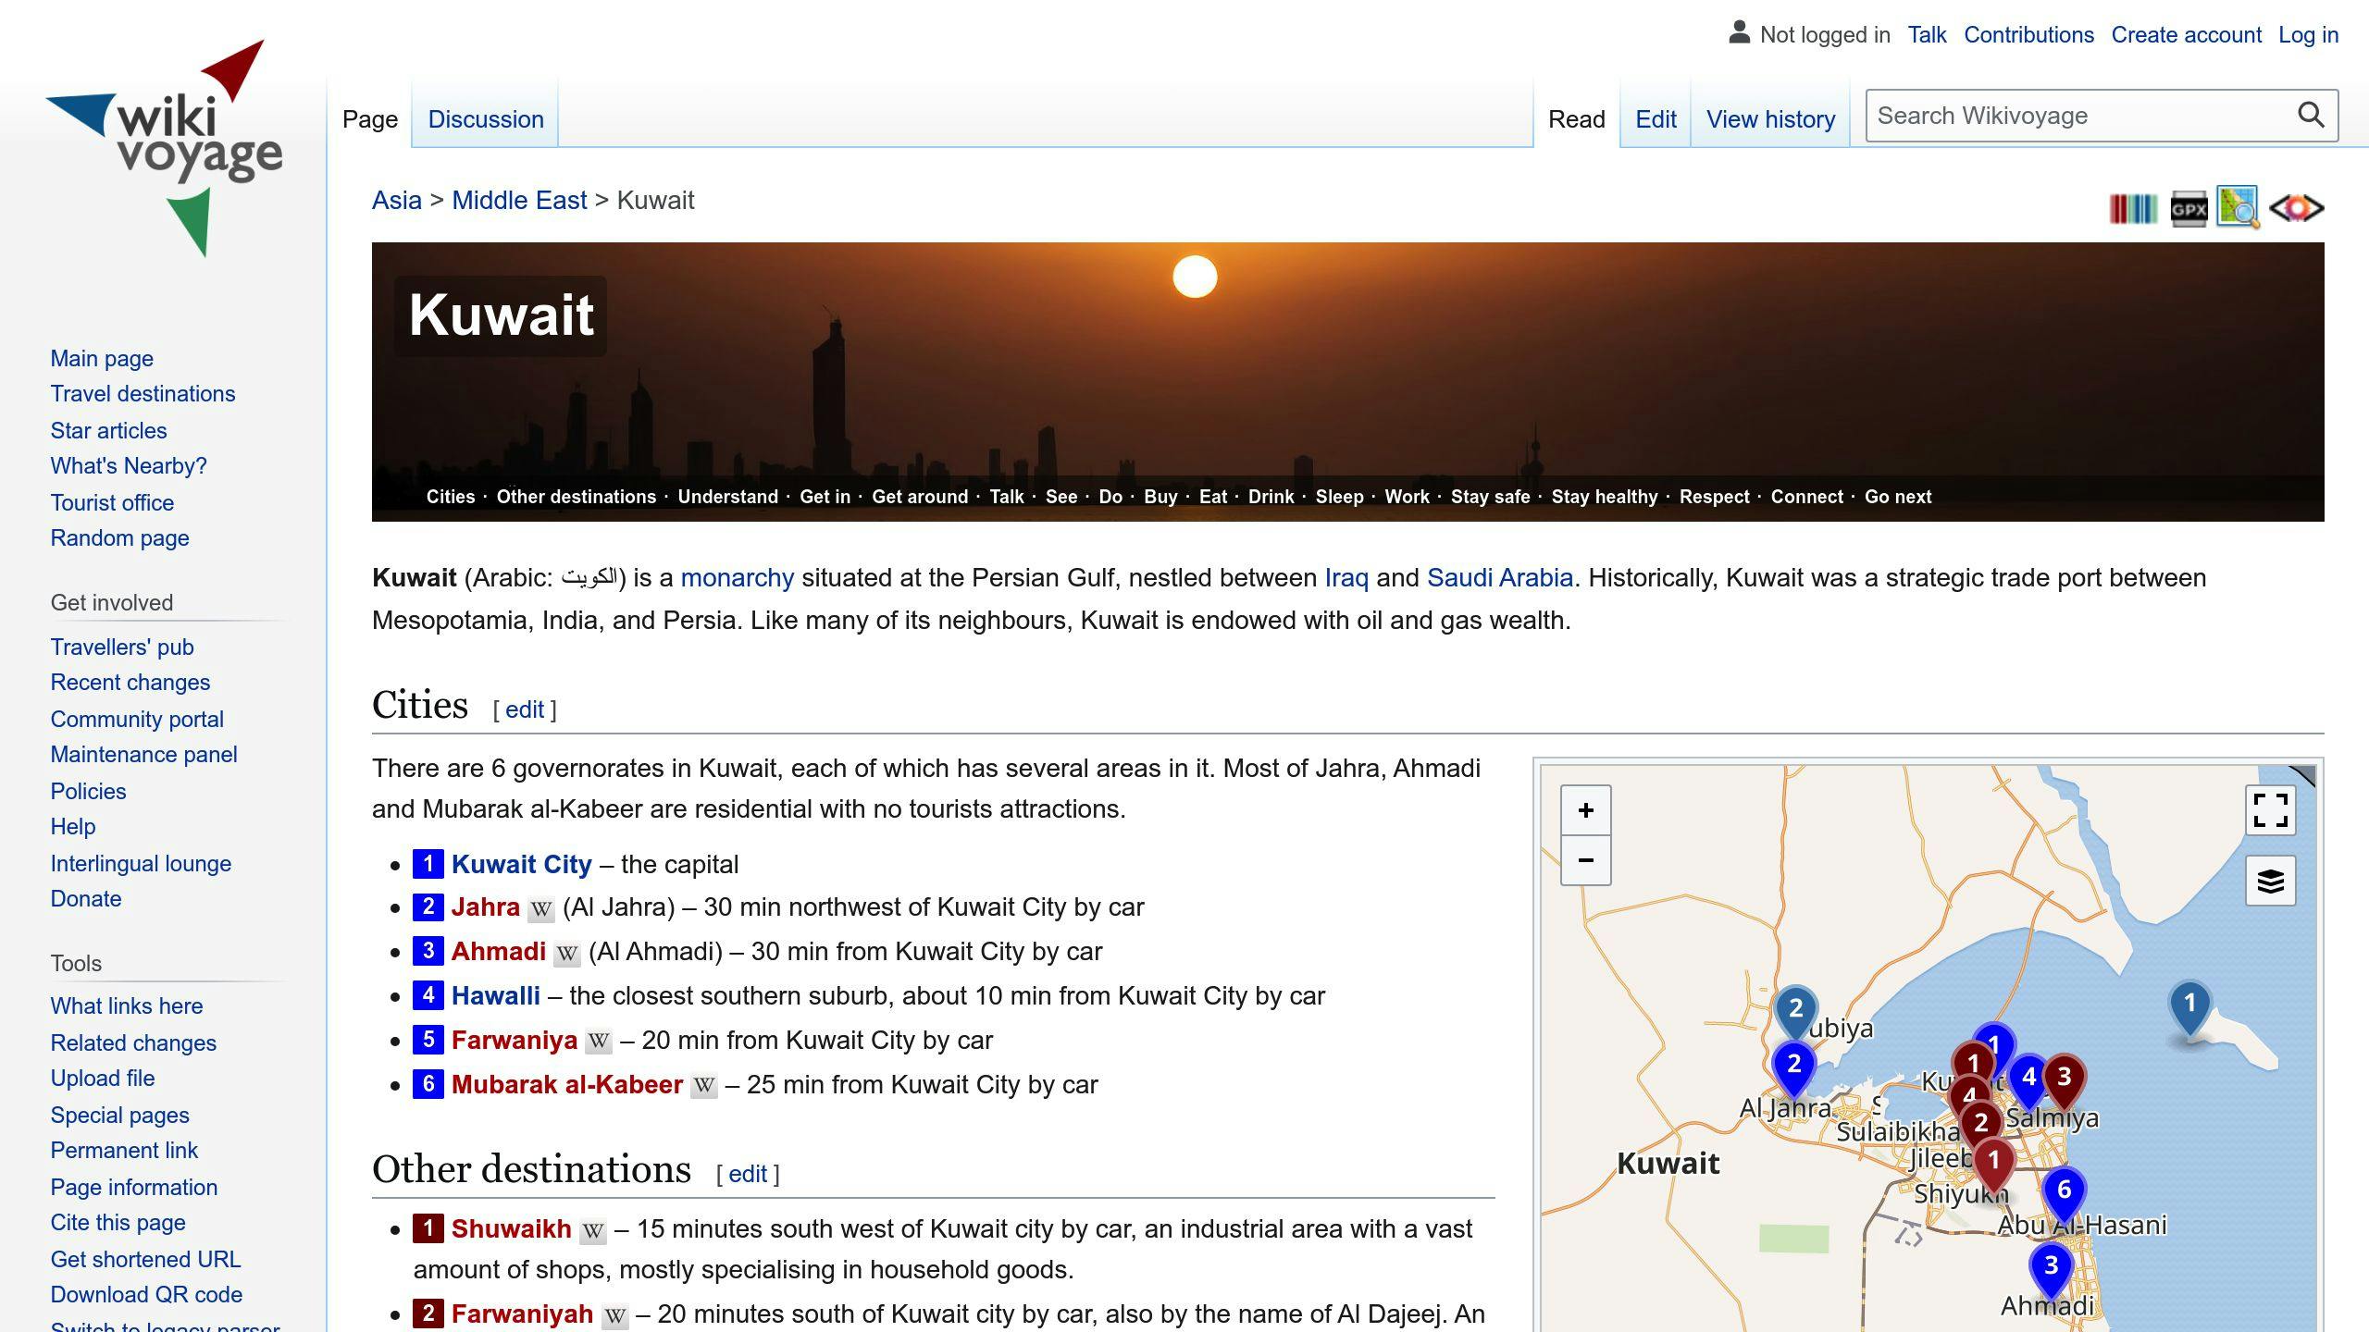Open the Iraq link
Viewport: 2369px width, 1332px height.
coord(1346,578)
